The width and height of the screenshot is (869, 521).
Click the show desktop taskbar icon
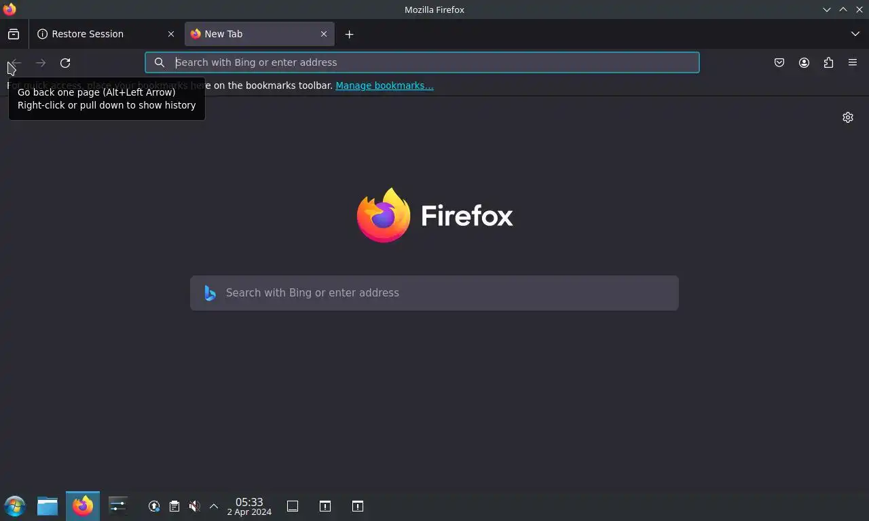(293, 506)
